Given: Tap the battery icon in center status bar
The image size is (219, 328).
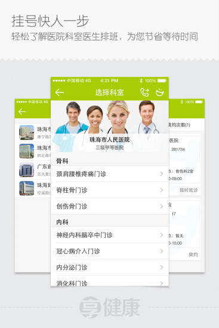Looking at the screenshot, I should (162, 81).
